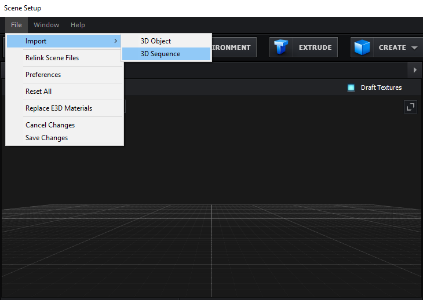Open the Create dropdown arrow
The height and width of the screenshot is (300, 423).
point(414,48)
